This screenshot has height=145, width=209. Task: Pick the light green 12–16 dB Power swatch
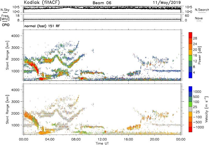tap(190, 58)
